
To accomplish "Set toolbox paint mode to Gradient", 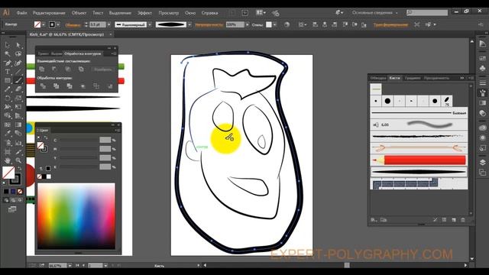I will [x=13, y=191].
